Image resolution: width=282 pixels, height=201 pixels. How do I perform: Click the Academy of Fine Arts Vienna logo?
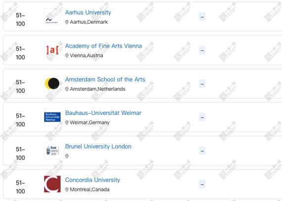[x=52, y=50]
